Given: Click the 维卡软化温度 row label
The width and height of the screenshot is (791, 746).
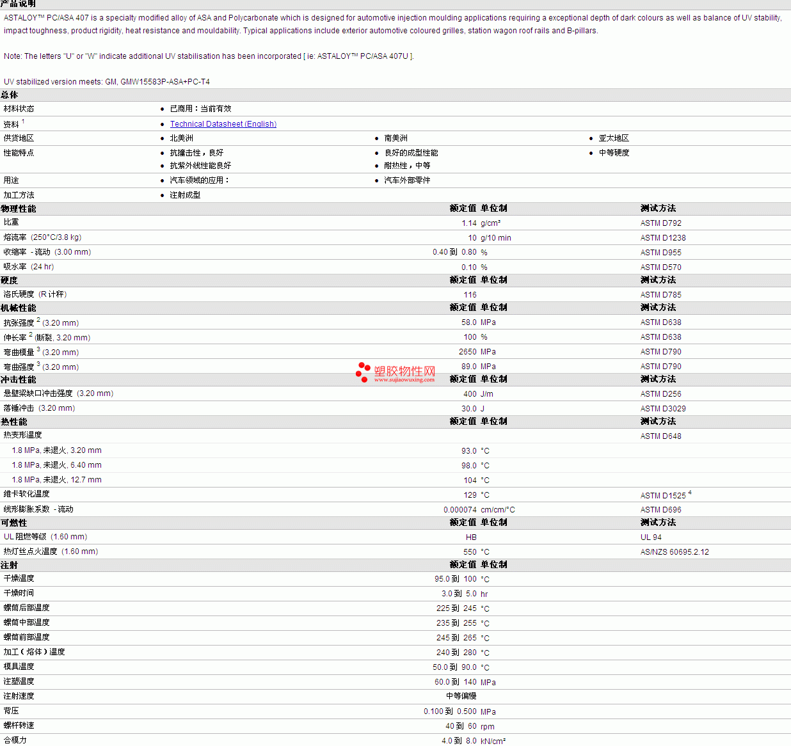Looking at the screenshot, I should point(26,494).
